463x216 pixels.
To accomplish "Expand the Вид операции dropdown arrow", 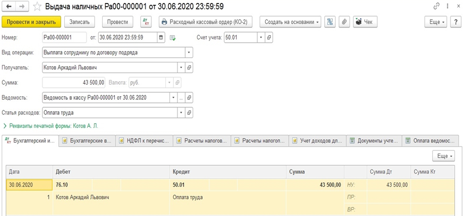I will [189, 53].
